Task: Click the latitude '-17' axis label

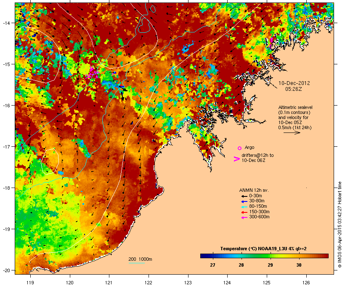Action: click(x=6, y=146)
